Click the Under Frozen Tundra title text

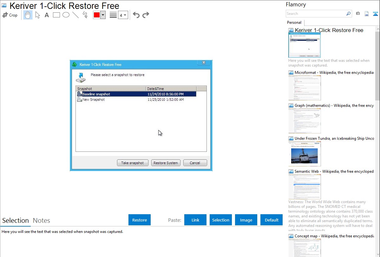tap(334, 138)
